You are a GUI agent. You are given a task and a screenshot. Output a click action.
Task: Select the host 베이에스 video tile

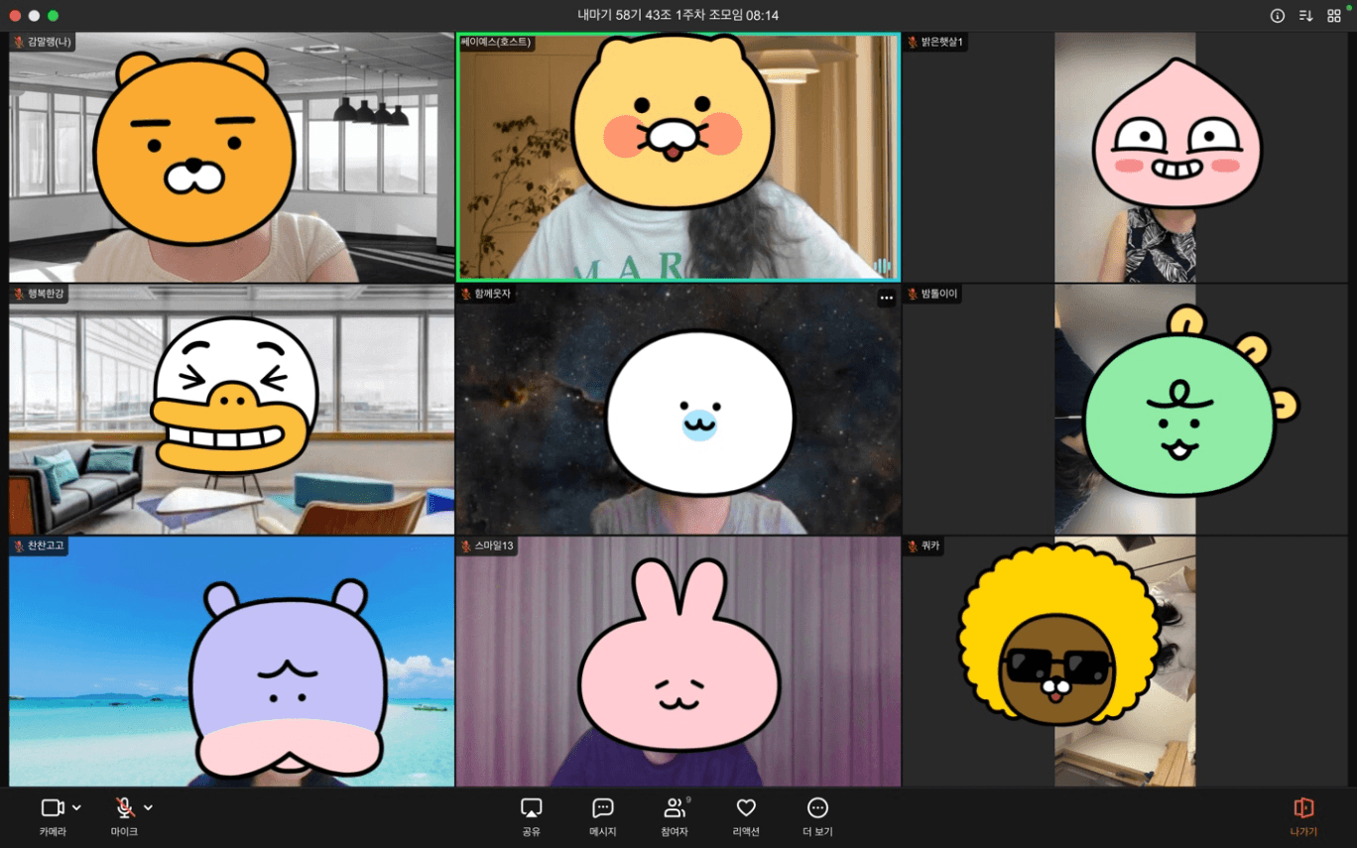pyautogui.click(x=678, y=157)
